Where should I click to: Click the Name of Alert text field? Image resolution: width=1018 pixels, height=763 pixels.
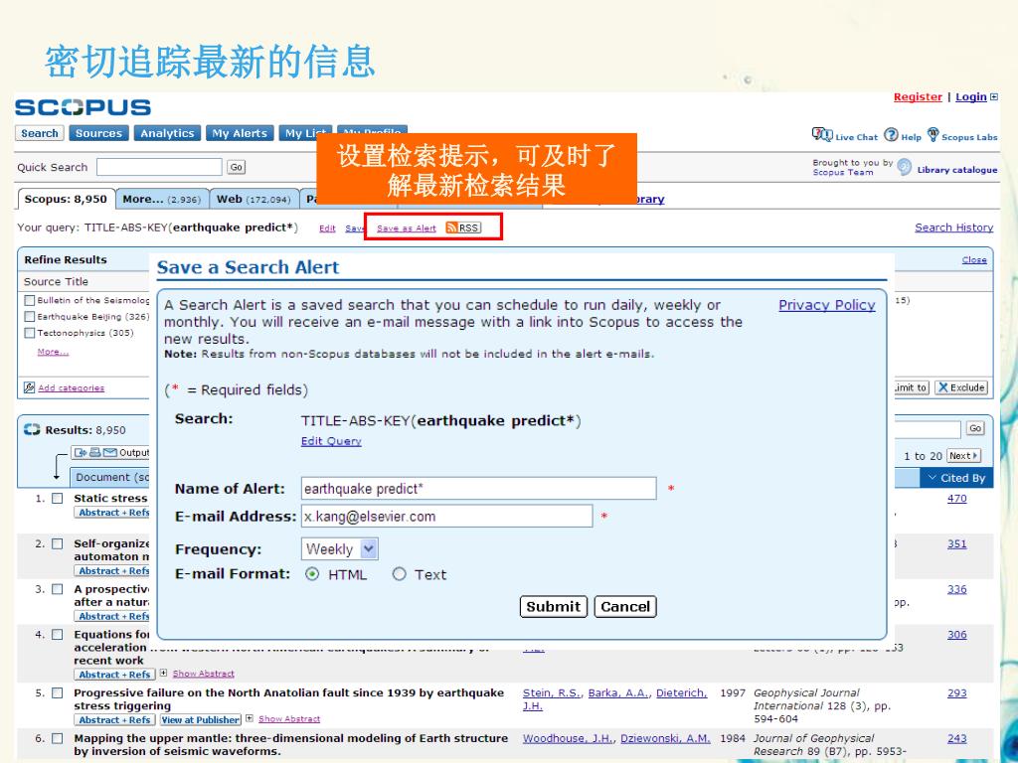tap(479, 489)
